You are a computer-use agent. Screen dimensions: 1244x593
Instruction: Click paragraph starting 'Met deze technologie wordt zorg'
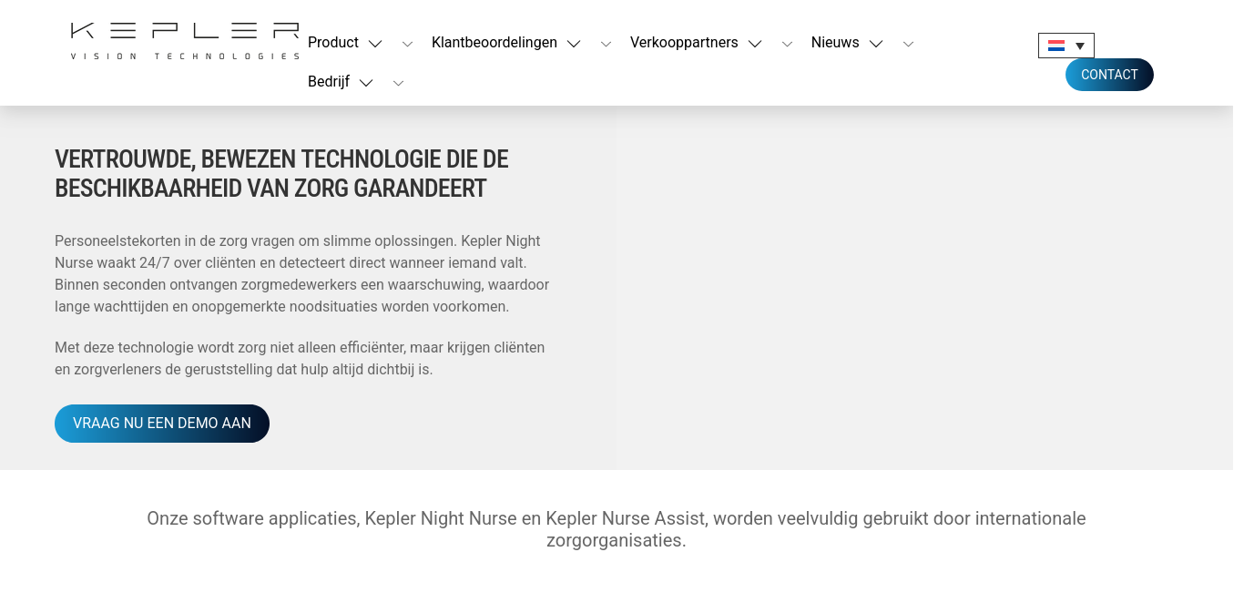[300, 359]
